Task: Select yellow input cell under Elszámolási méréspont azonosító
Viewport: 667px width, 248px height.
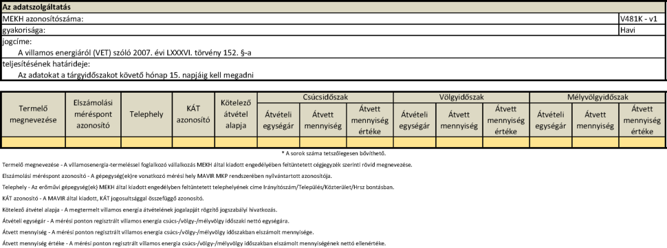Action: click(x=93, y=142)
